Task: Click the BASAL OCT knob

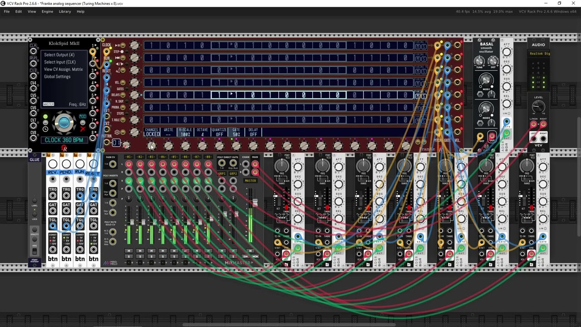Action: 493,61
